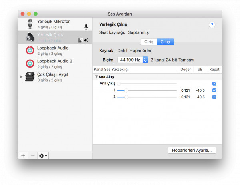
Task: Open the help question mark button
Action: click(x=212, y=25)
